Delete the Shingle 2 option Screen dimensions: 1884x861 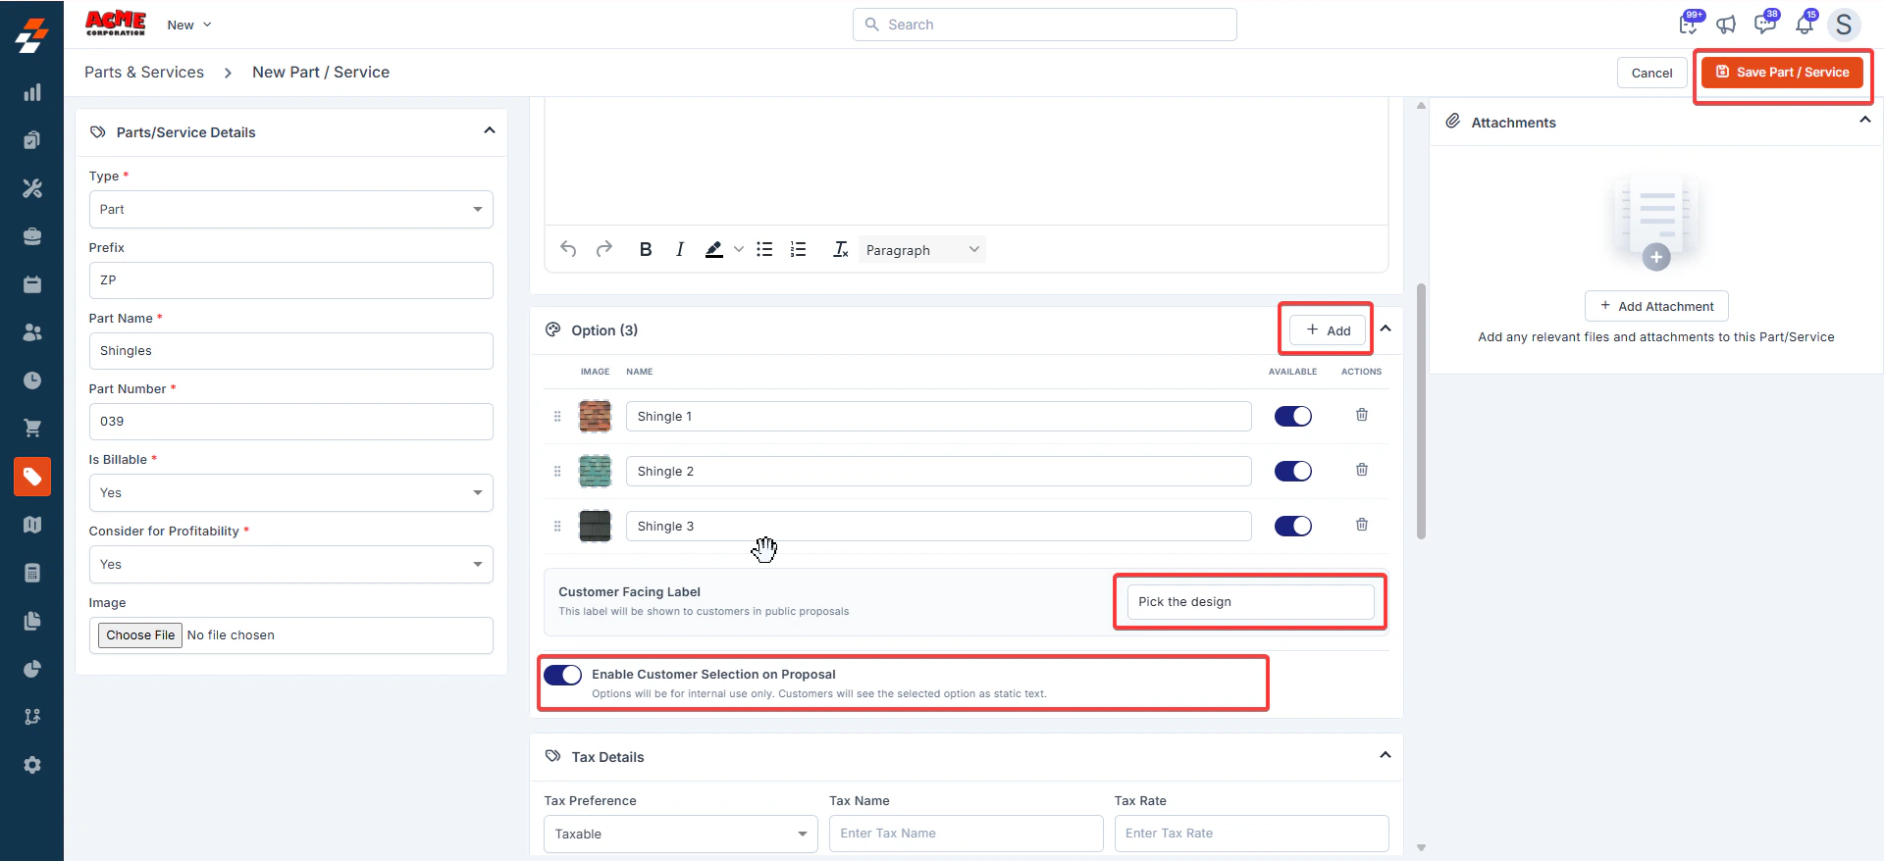[1362, 470]
